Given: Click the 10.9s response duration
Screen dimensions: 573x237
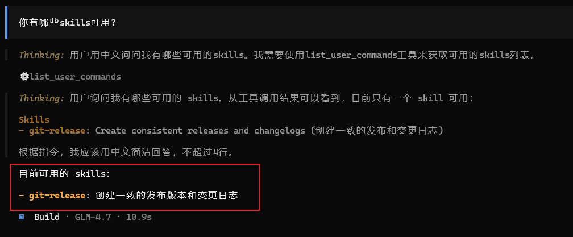Looking at the screenshot, I should [139, 217].
